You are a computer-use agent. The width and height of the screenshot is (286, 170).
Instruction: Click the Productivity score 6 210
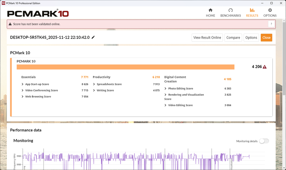pyautogui.click(x=156, y=77)
